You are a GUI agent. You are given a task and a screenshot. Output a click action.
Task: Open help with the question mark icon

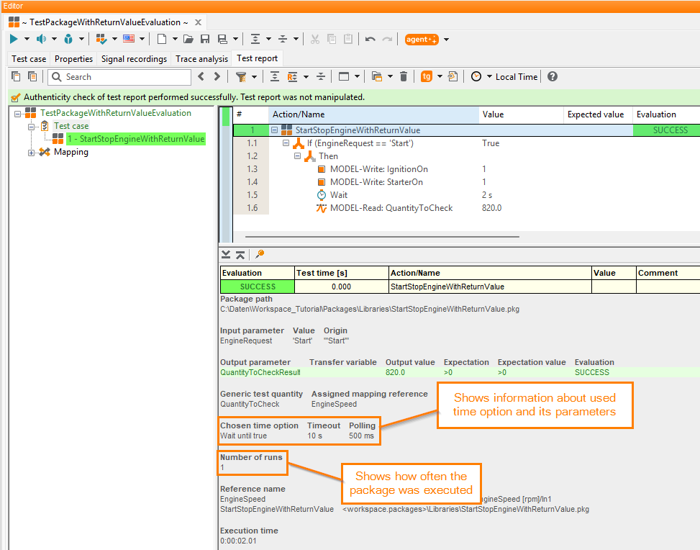(x=553, y=77)
